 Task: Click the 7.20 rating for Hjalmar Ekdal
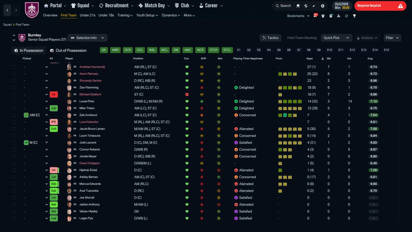[x=374, y=170]
